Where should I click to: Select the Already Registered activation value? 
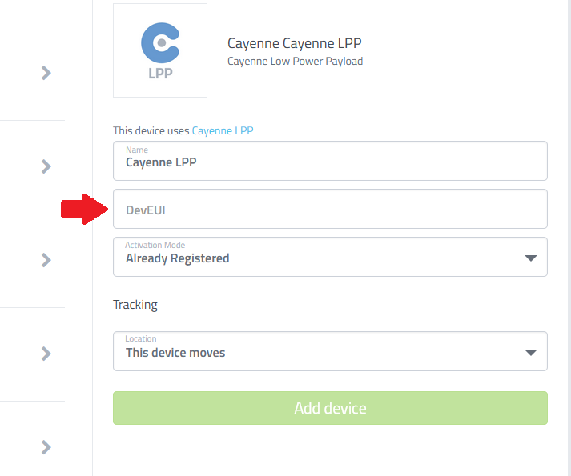coord(177,258)
